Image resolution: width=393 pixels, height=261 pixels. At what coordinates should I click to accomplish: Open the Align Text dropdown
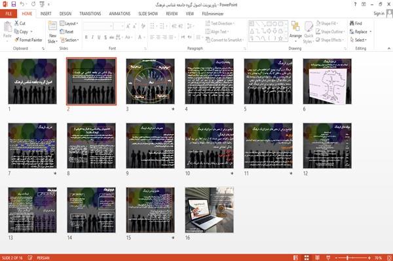coord(217,32)
